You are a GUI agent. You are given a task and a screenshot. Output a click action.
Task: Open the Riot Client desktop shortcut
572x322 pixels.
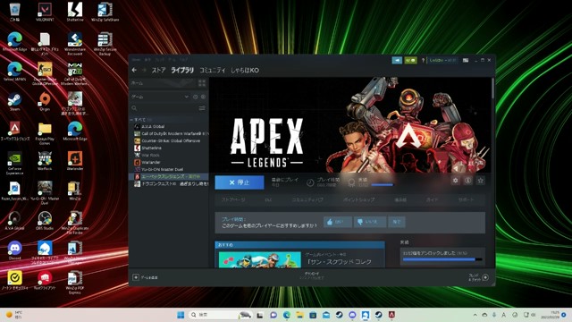[45, 280]
